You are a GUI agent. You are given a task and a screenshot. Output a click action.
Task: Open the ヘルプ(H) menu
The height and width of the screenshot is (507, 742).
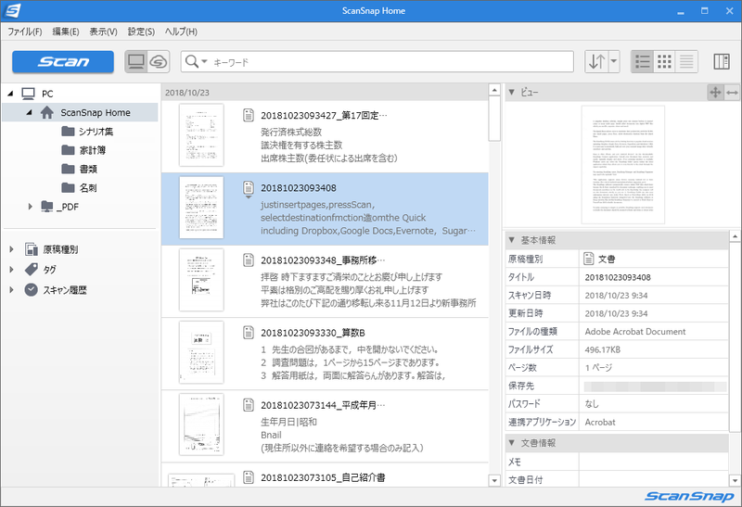(x=181, y=32)
